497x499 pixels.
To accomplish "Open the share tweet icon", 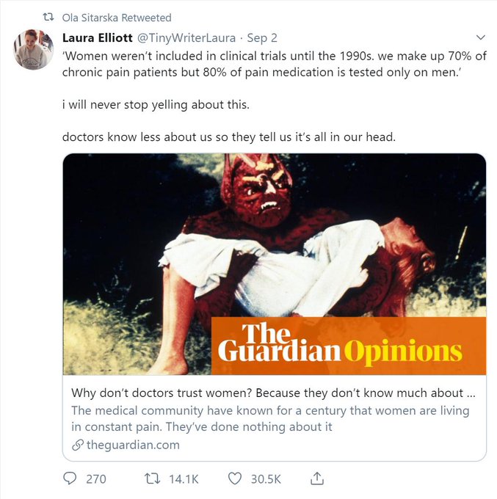I will pyautogui.click(x=317, y=478).
